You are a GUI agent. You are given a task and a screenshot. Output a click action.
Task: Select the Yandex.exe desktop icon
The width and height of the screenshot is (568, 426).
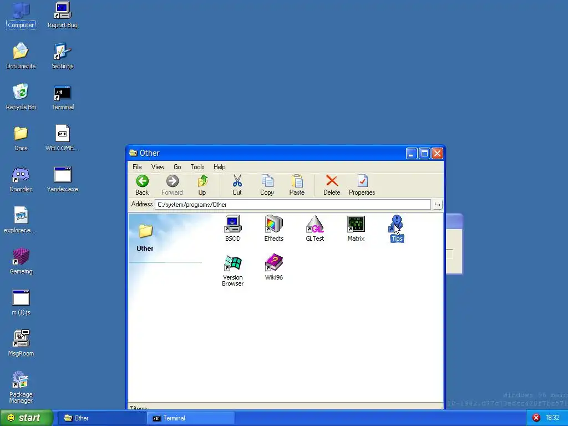[62, 179]
